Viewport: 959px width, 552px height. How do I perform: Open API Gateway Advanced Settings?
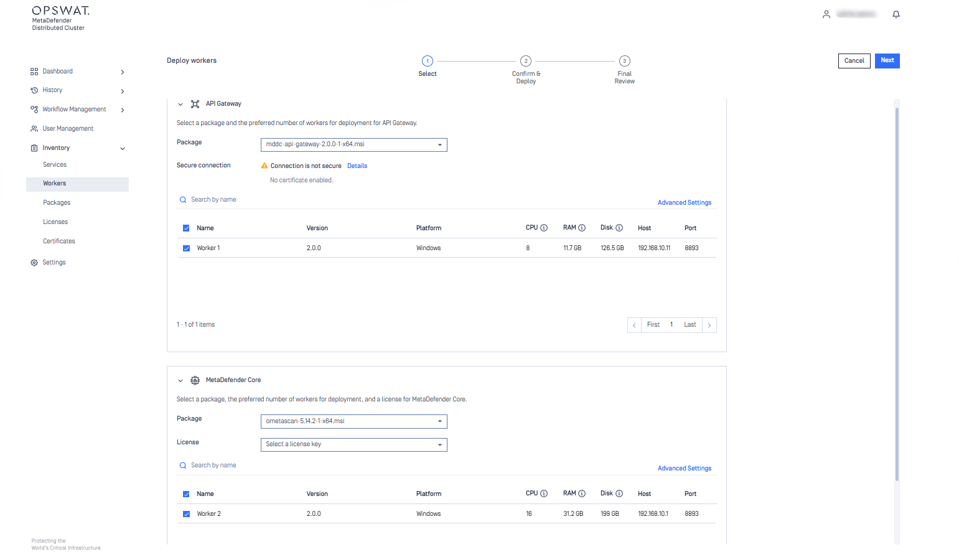point(685,203)
